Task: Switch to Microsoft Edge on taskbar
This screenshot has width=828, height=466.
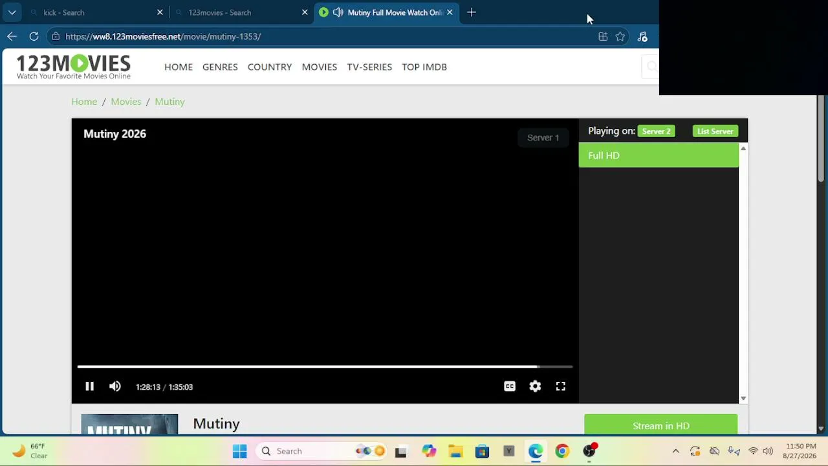Action: [536, 451]
